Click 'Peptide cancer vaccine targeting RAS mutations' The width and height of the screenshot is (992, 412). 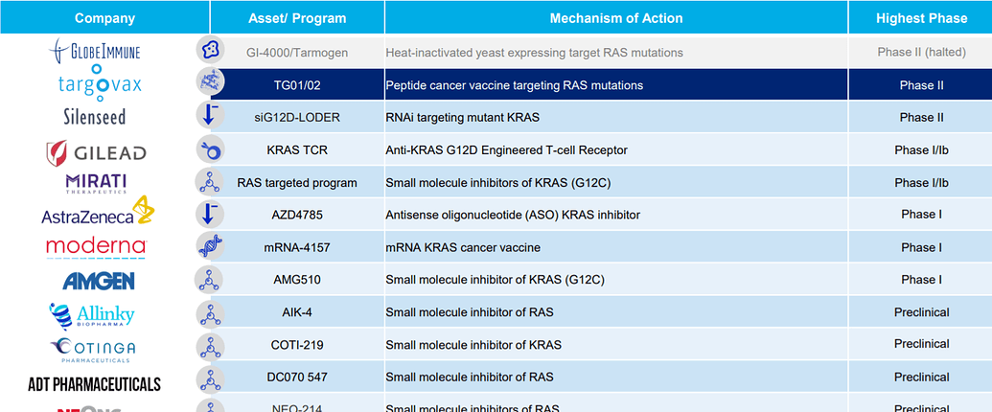[x=515, y=85]
